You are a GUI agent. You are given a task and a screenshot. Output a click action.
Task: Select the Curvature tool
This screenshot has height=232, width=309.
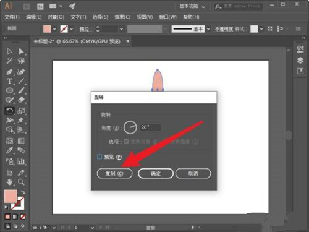[21, 72]
